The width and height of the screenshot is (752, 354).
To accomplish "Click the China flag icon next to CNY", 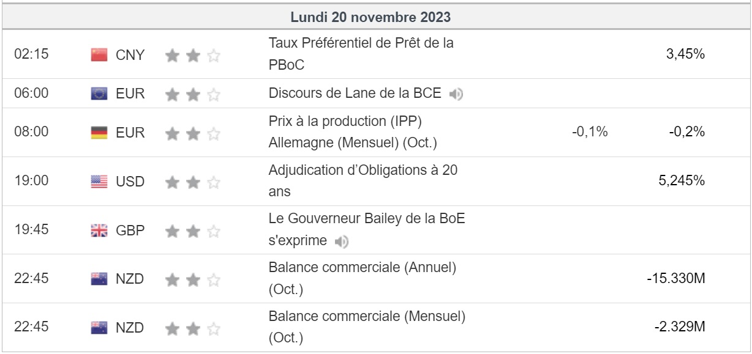I will tap(99, 55).
